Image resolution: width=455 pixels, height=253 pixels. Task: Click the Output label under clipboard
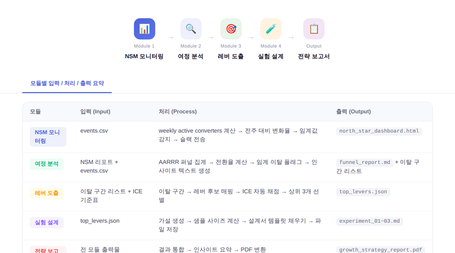314,46
